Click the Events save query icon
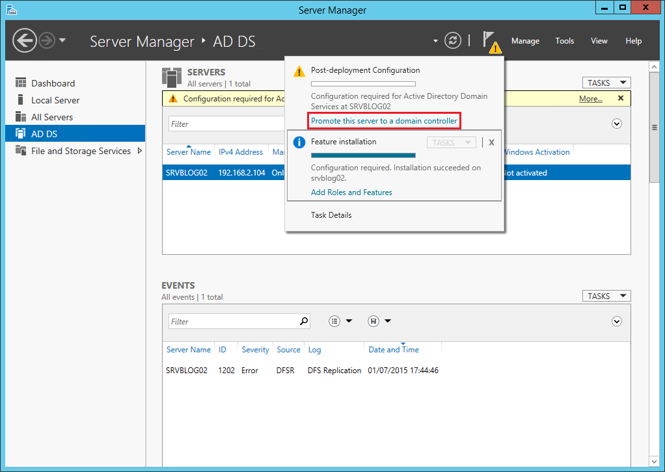 pos(373,321)
